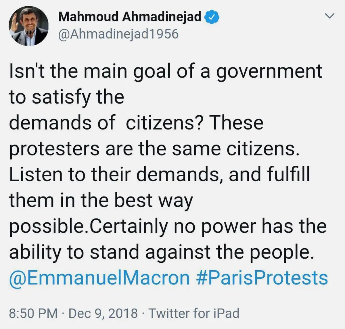Click the text 'to satisfy the'

(67, 97)
